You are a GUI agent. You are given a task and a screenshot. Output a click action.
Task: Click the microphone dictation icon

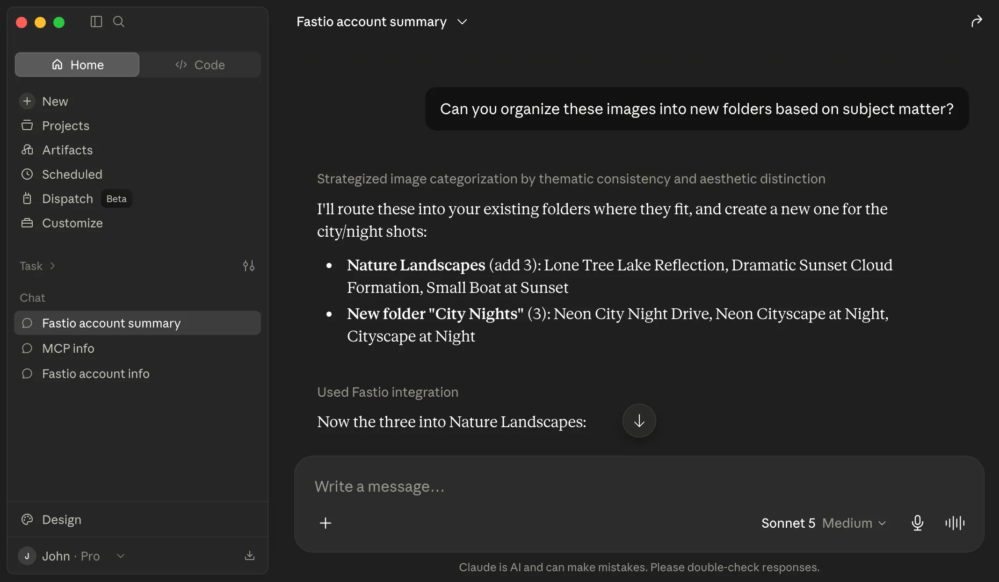(918, 523)
